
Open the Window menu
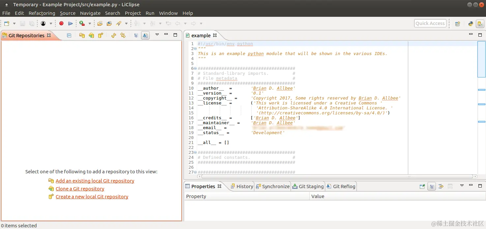pos(168,13)
